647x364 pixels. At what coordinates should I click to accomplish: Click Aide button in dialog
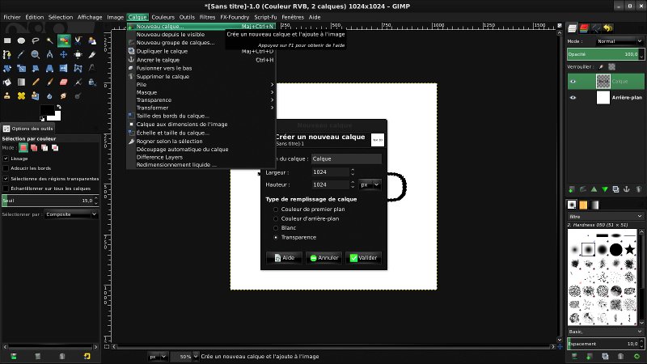pyautogui.click(x=285, y=258)
